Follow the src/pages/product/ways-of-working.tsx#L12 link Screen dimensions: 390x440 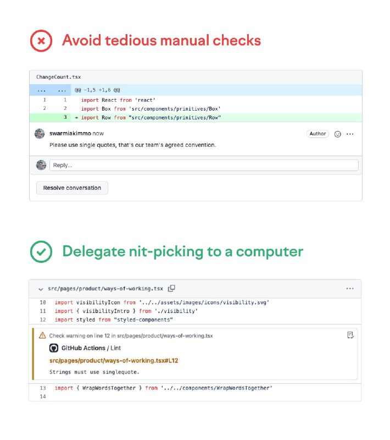tap(114, 361)
